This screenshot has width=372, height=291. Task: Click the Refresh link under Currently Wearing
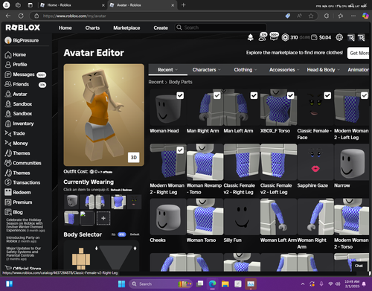tap(116, 190)
